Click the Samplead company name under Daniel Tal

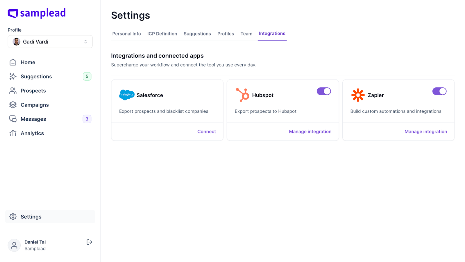[x=35, y=249]
